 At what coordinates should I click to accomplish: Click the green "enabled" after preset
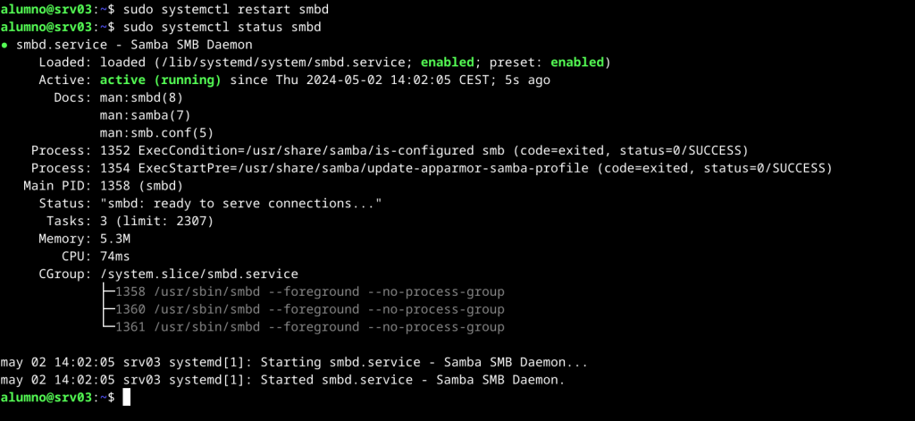577,63
